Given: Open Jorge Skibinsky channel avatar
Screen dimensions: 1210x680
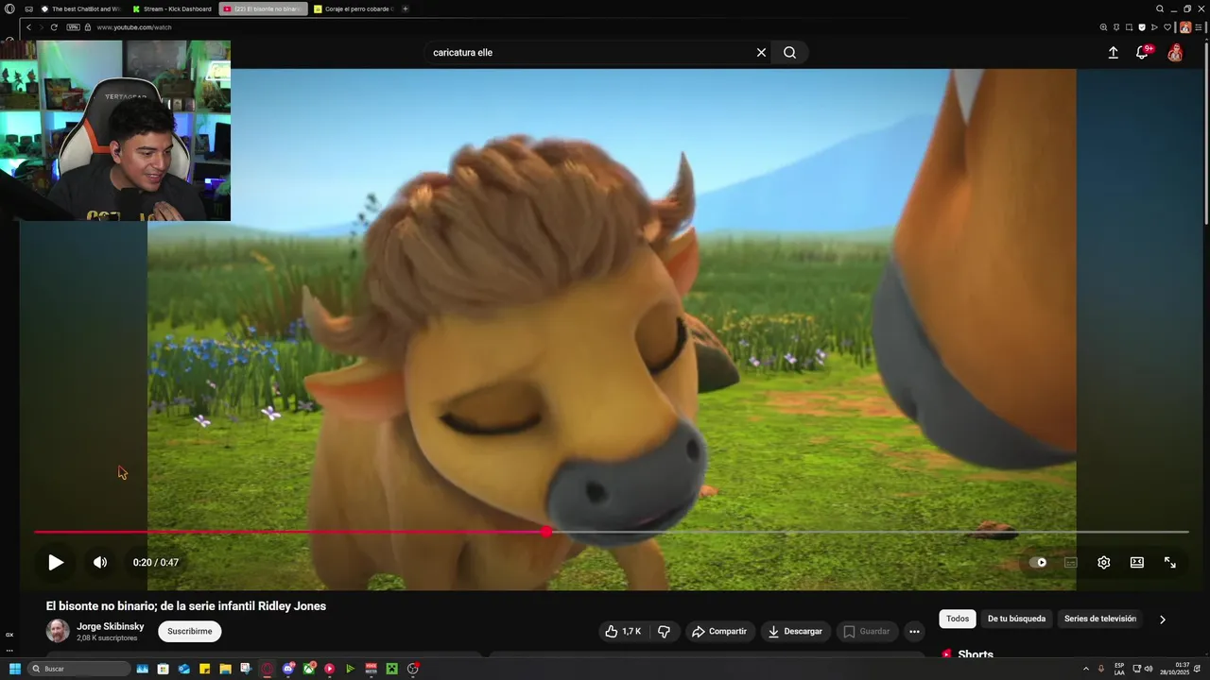Looking at the screenshot, I should [58, 631].
